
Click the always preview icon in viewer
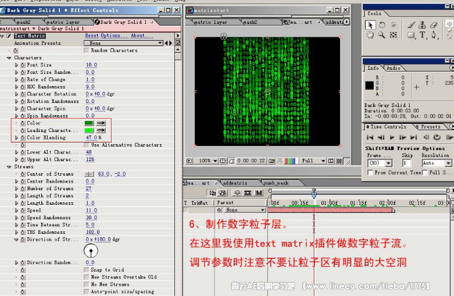tap(189, 161)
